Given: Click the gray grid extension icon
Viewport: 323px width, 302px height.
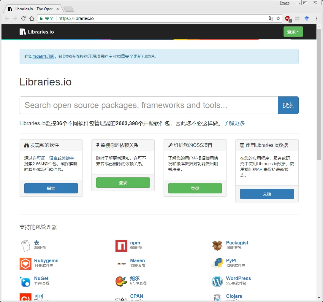Looking at the screenshot, I should point(297,18).
